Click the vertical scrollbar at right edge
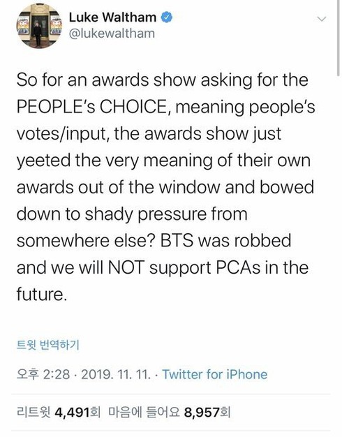The height and width of the screenshot is (437, 342). point(338,38)
